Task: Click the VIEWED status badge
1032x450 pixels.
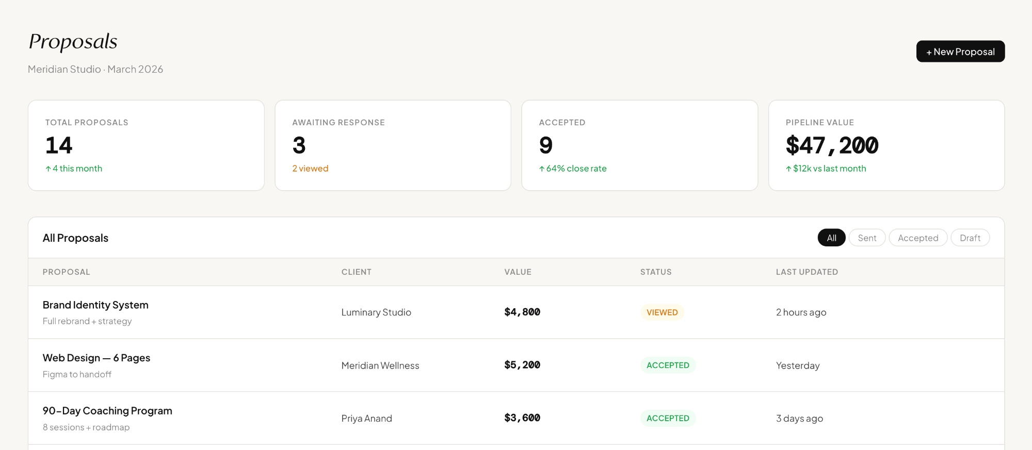Action: (662, 312)
